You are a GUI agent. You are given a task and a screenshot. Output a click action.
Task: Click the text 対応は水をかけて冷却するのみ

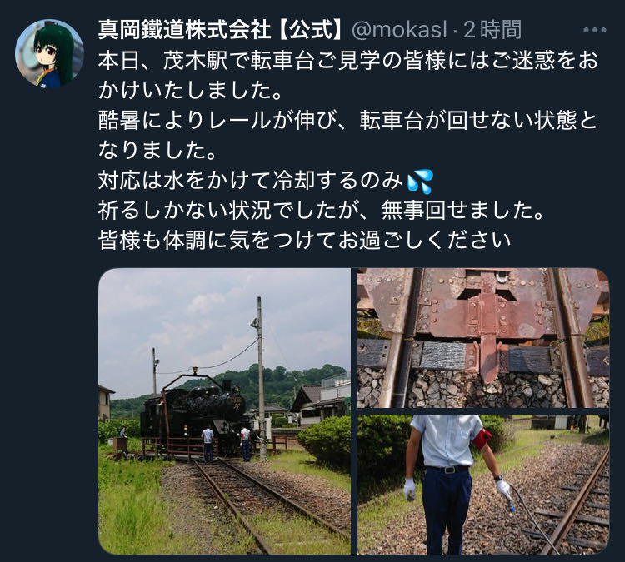pyautogui.click(x=250, y=181)
